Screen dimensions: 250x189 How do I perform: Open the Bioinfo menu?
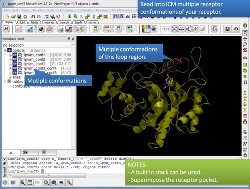[38, 10]
